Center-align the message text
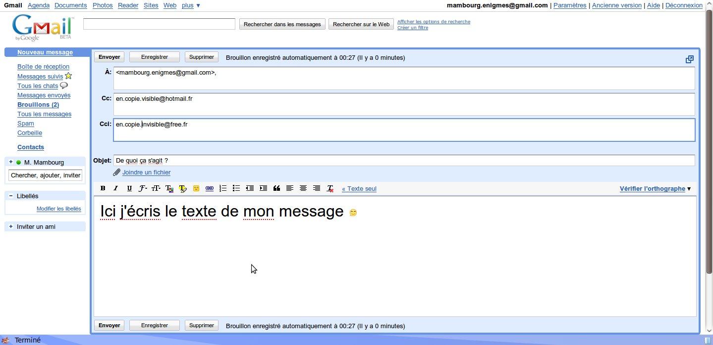The image size is (713, 345). pyautogui.click(x=303, y=188)
